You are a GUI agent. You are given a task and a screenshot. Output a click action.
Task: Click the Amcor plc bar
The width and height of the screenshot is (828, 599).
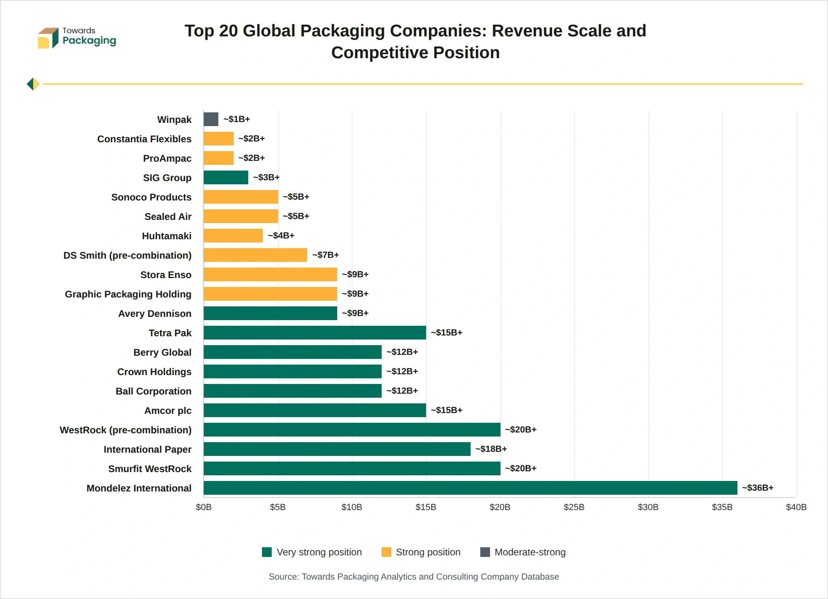(x=315, y=410)
